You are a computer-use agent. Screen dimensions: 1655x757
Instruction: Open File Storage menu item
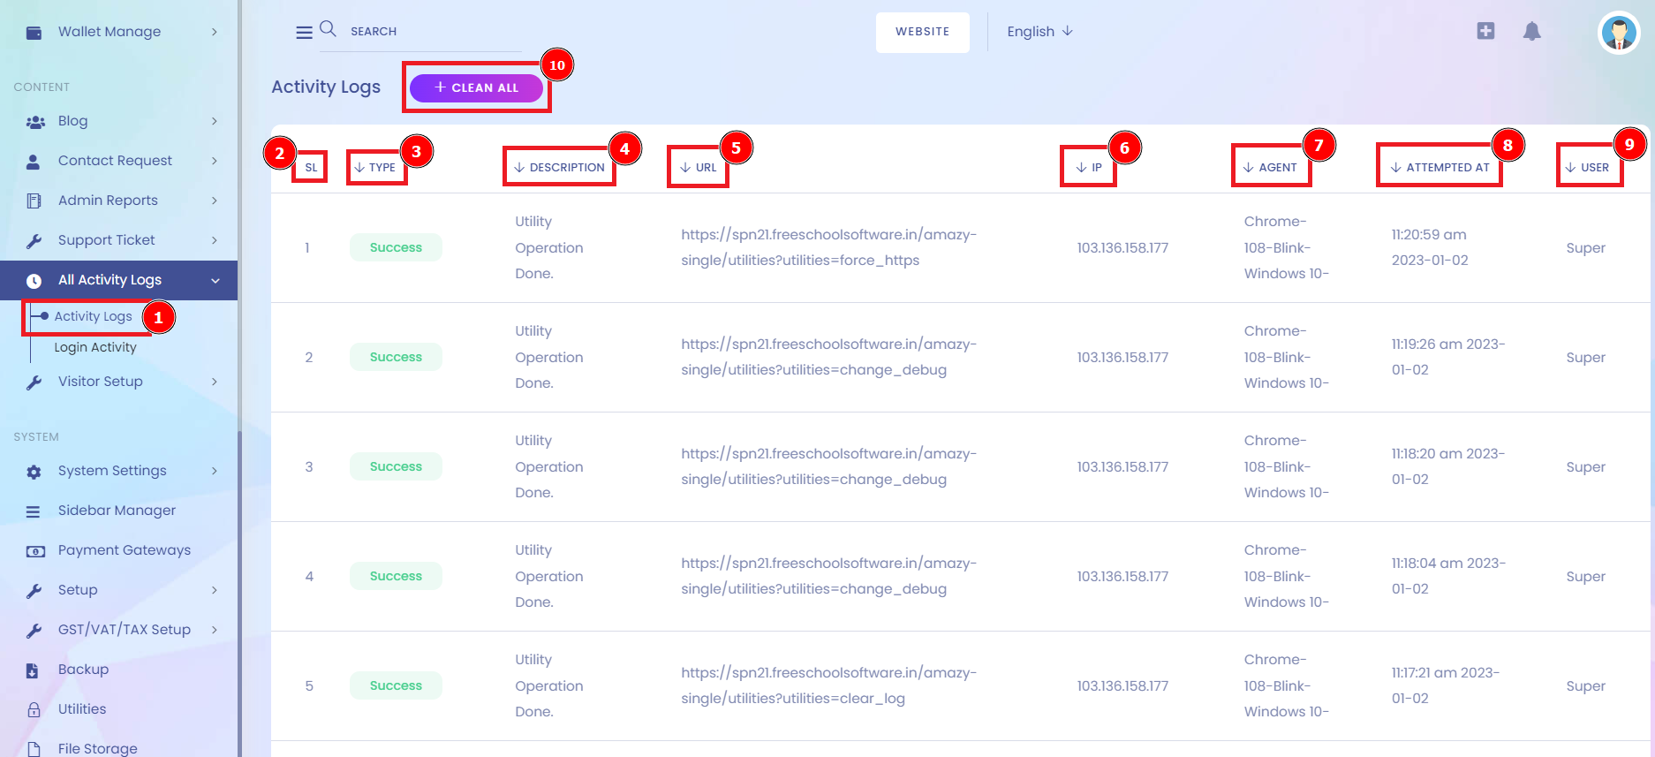click(98, 749)
